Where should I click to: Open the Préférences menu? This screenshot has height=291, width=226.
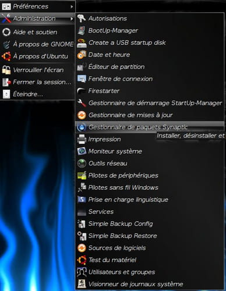click(37, 6)
